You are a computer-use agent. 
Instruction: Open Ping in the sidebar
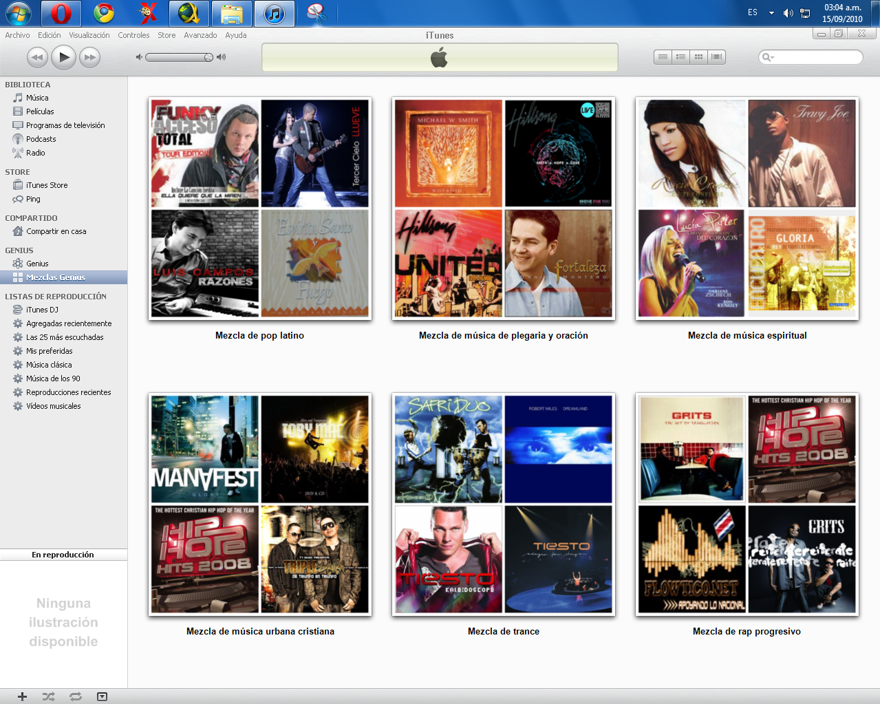(63, 199)
